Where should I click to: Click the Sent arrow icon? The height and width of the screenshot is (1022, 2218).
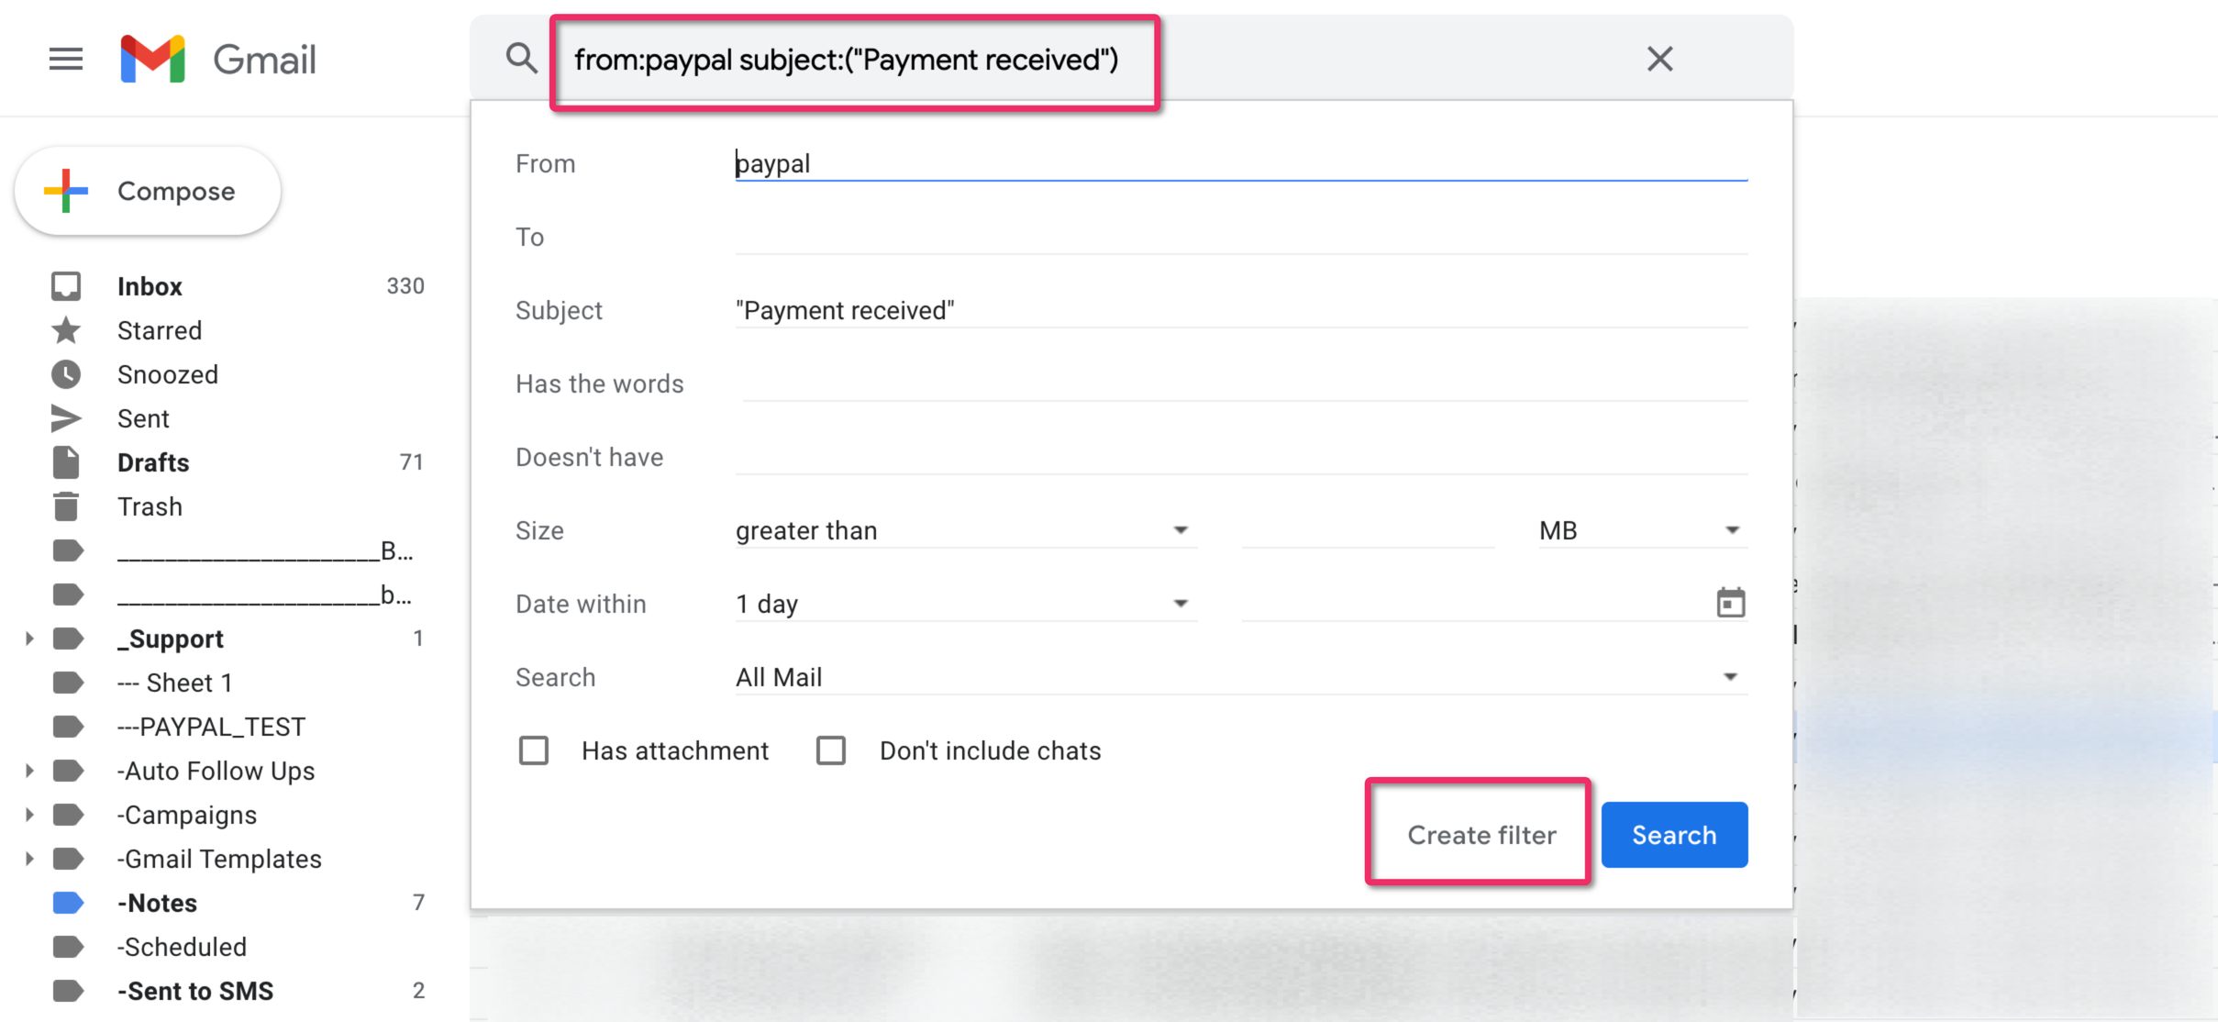tap(66, 418)
